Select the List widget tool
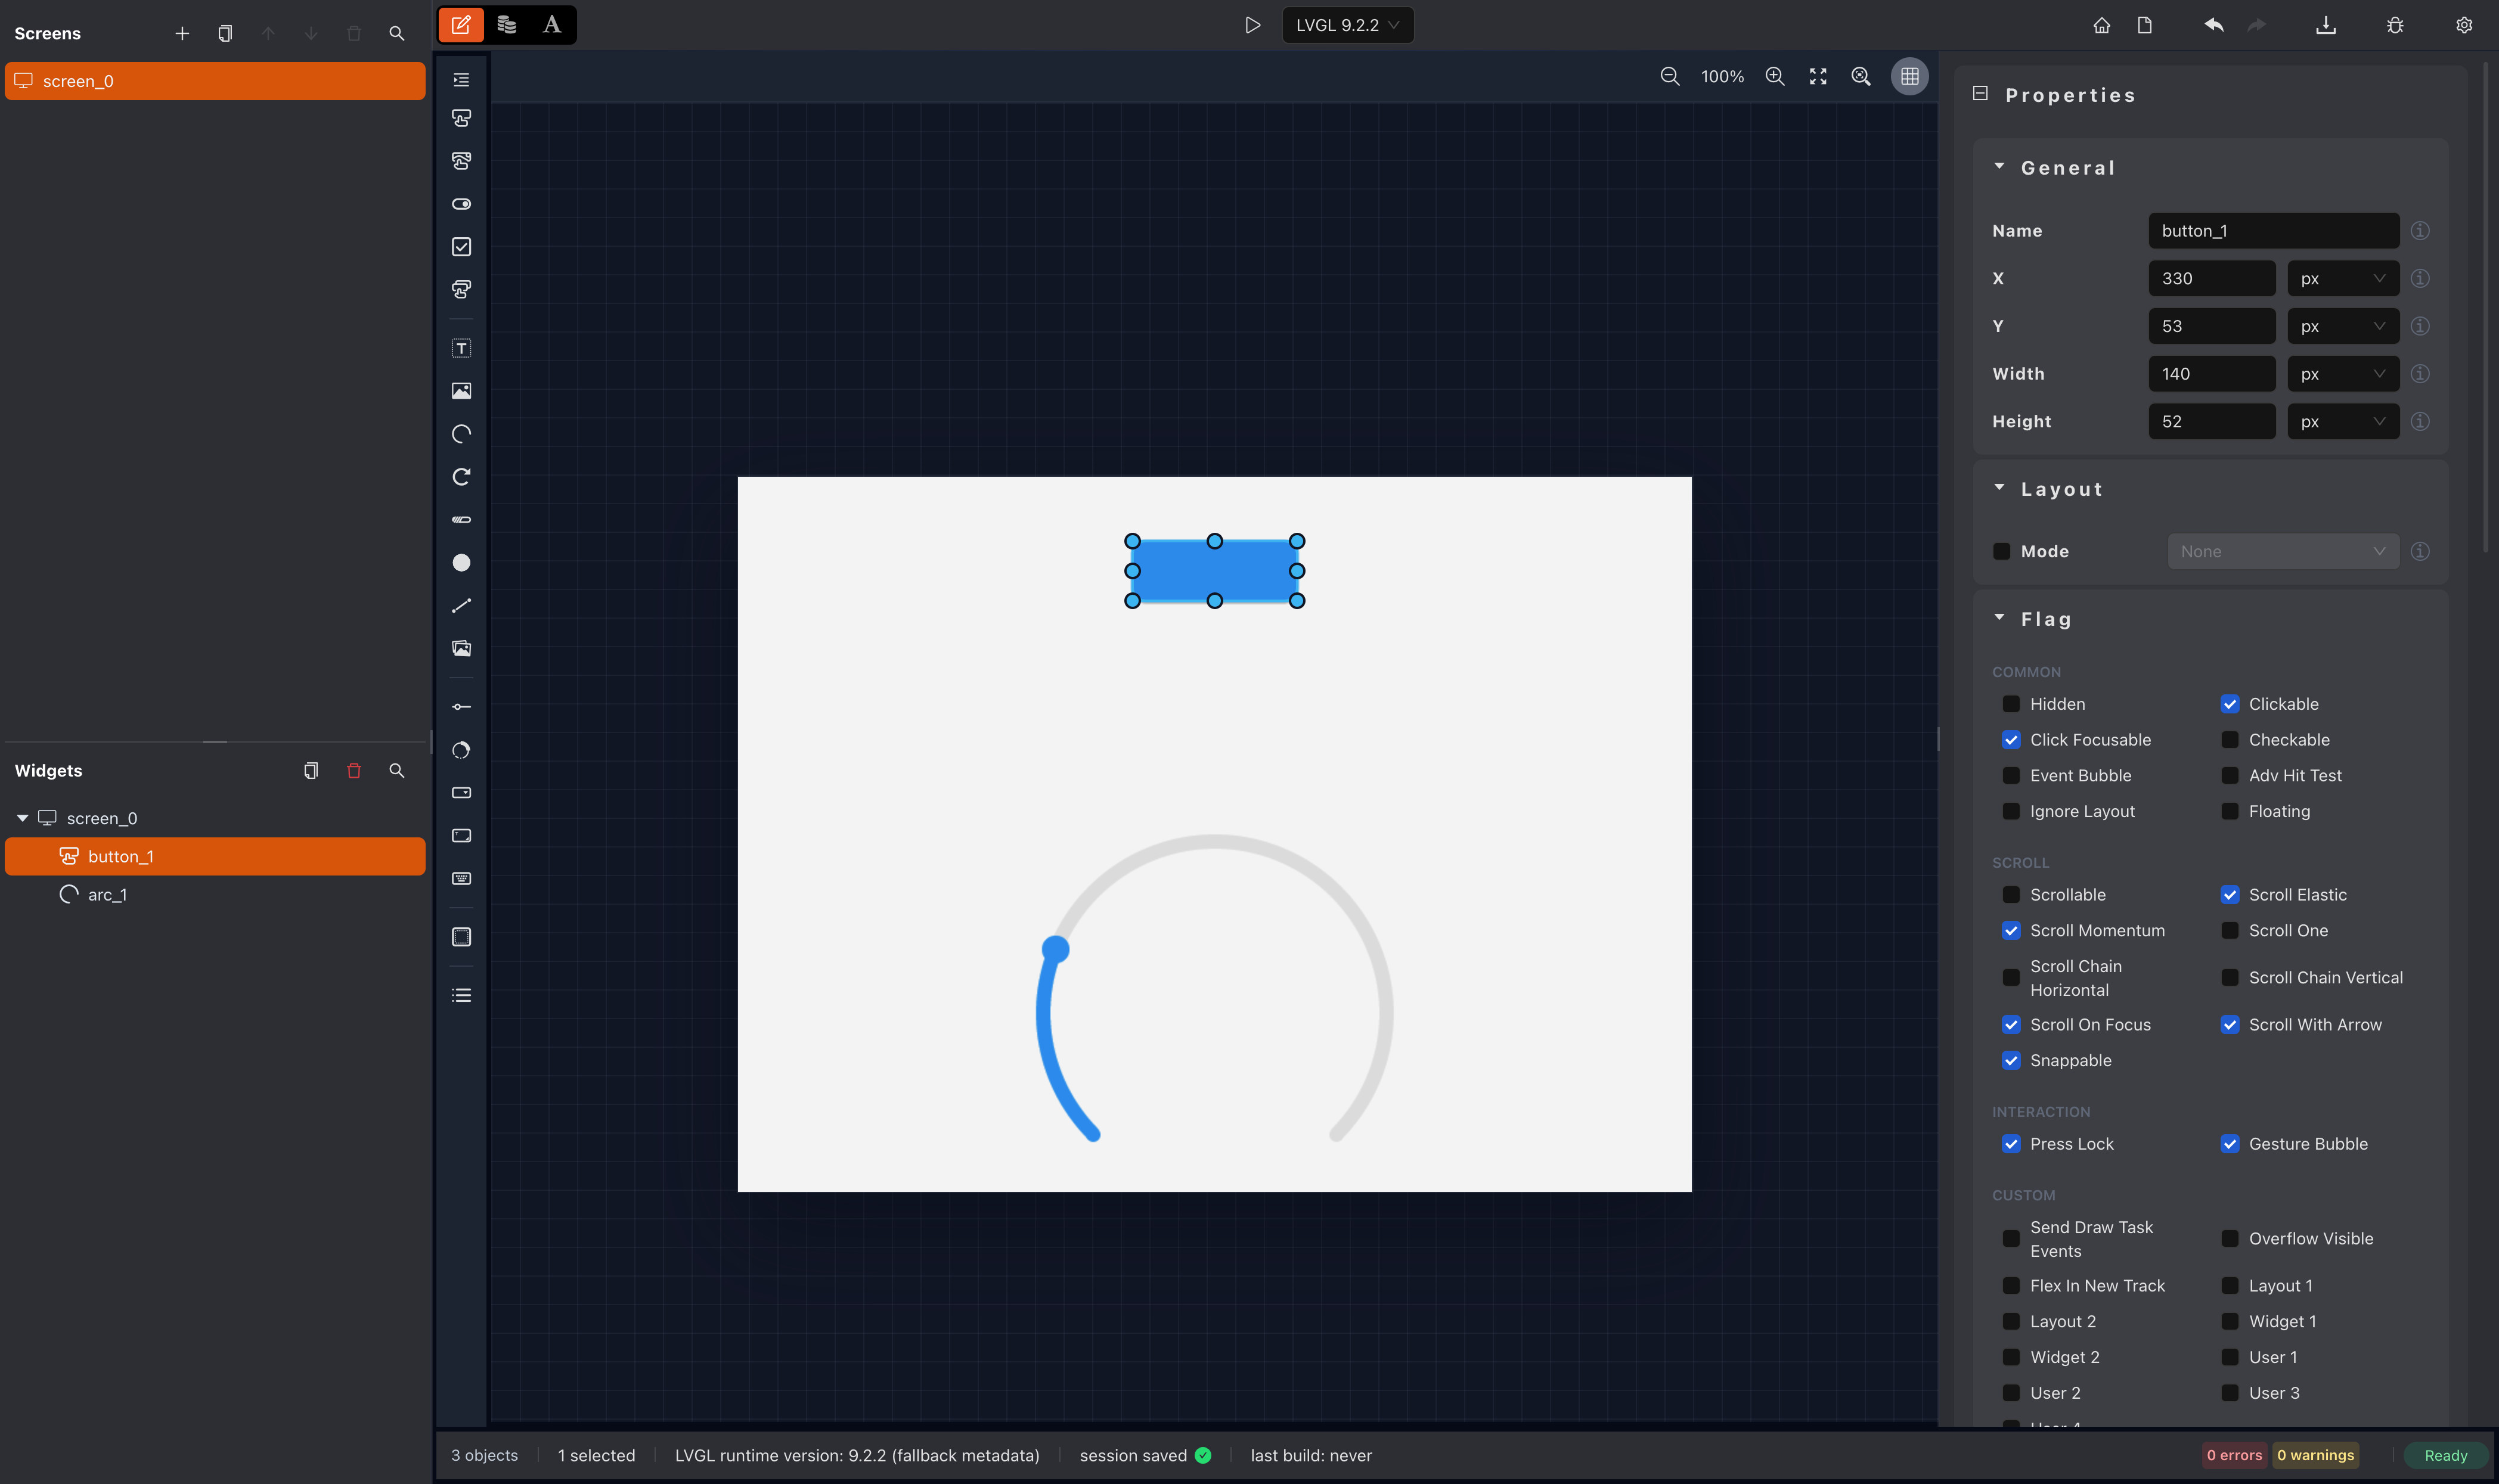 (461, 995)
